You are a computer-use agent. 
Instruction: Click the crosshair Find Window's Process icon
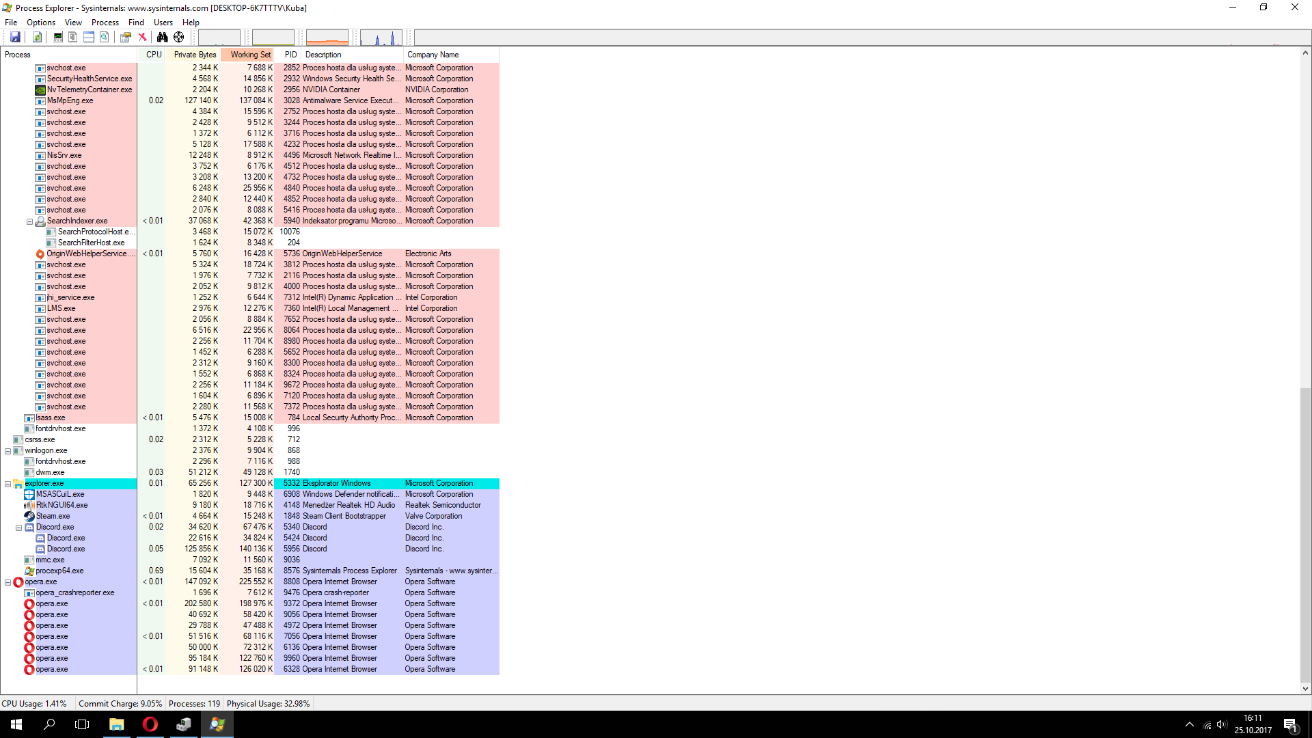point(179,37)
